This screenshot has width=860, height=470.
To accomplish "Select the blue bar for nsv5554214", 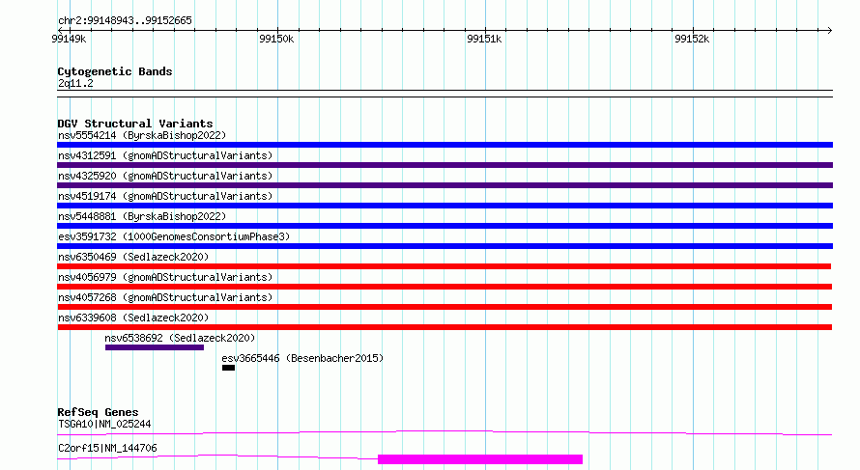I will pos(444,145).
